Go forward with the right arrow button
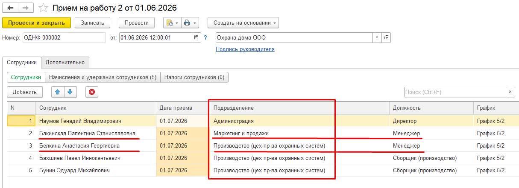 click(x=25, y=8)
